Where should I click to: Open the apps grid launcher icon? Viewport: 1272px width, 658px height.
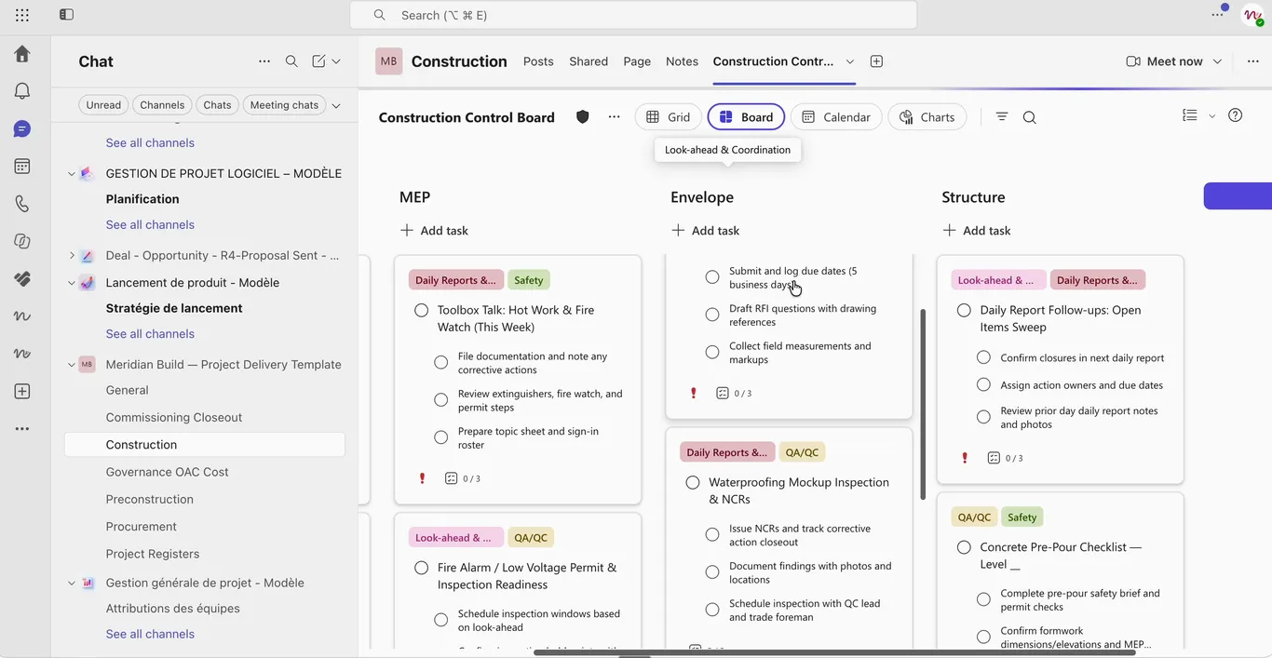point(22,15)
